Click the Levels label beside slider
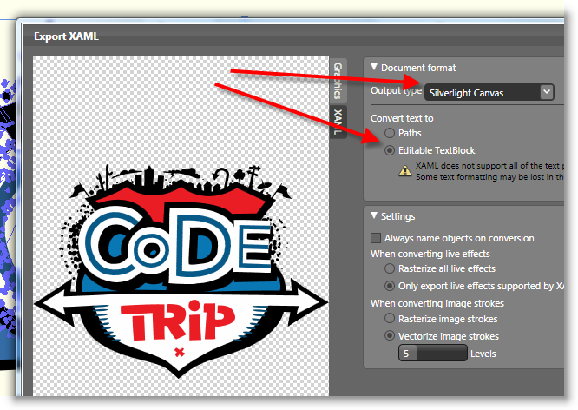 coord(483,354)
